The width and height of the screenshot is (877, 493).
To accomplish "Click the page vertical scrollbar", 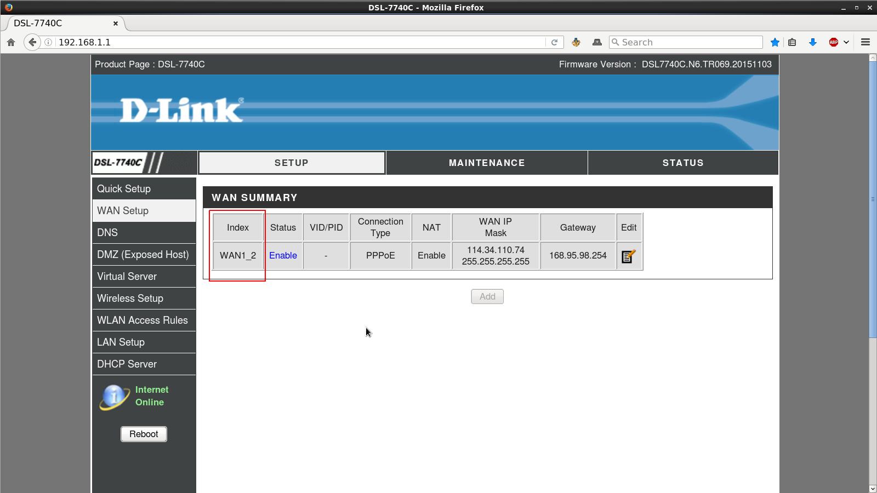I will pos(873,199).
